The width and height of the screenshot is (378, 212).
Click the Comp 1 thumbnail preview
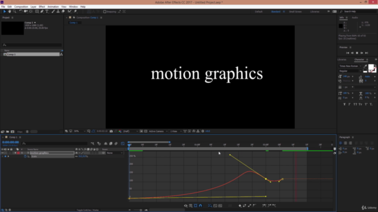point(12,28)
